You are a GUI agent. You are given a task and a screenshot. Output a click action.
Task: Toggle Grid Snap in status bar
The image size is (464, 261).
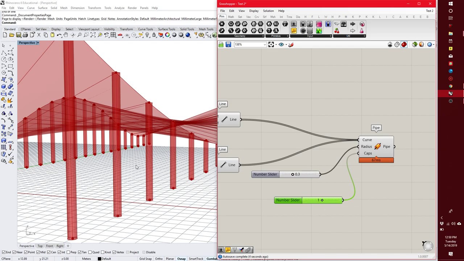(145, 259)
